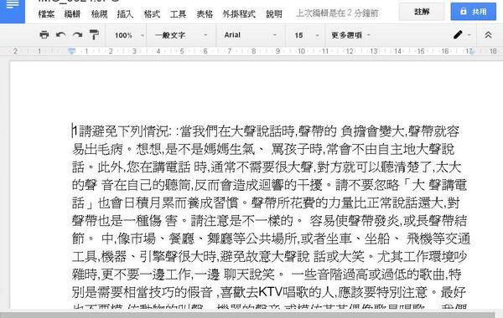
Task: Click the blue 共用 share button
Action: tap(473, 12)
